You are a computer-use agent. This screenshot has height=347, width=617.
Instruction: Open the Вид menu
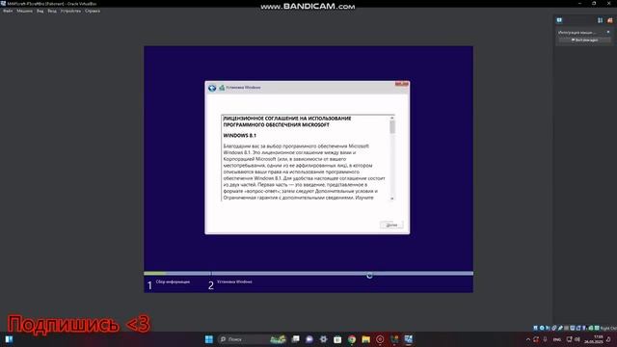pyautogui.click(x=40, y=11)
